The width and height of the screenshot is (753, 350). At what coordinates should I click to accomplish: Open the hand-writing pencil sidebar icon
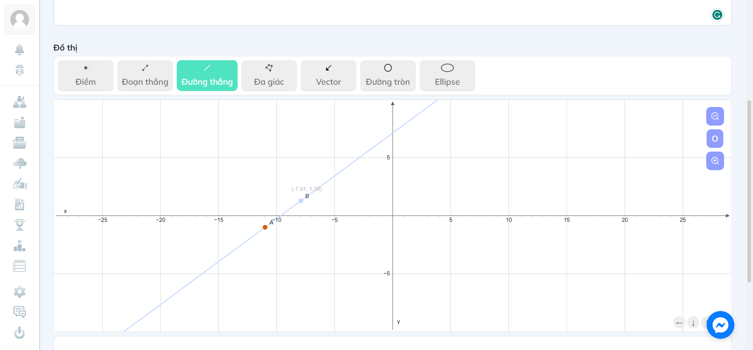point(20,184)
